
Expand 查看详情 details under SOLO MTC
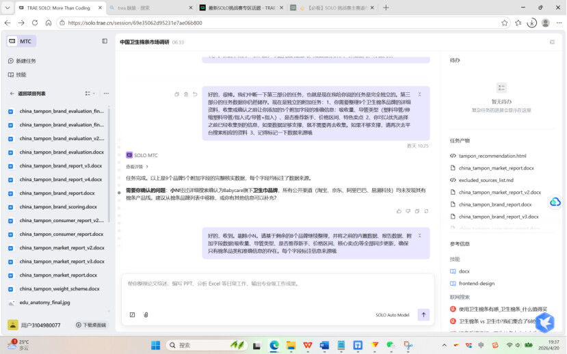136,166
